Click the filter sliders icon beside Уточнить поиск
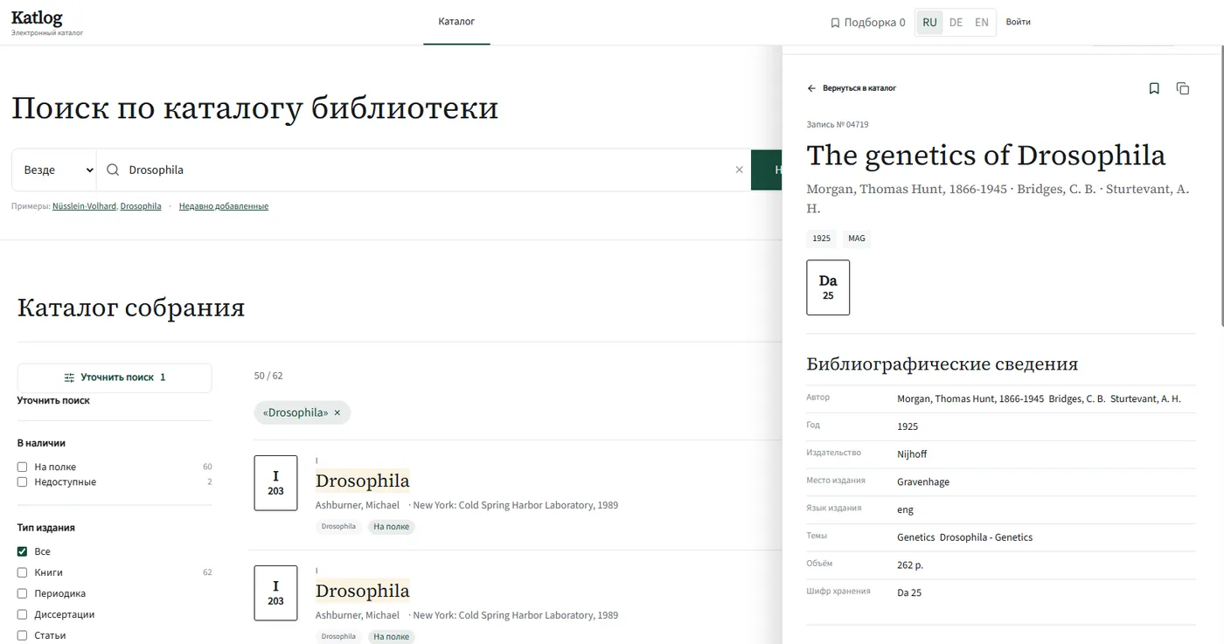Viewport: 1224px width, 644px height. click(69, 377)
